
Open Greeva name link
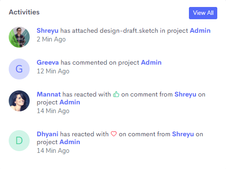pyautogui.click(x=48, y=62)
